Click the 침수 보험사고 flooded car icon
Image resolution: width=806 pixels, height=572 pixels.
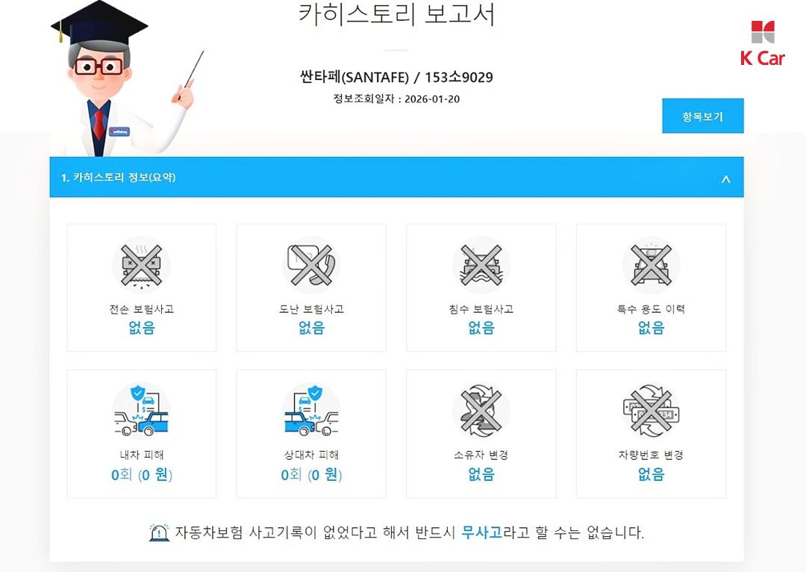(481, 265)
